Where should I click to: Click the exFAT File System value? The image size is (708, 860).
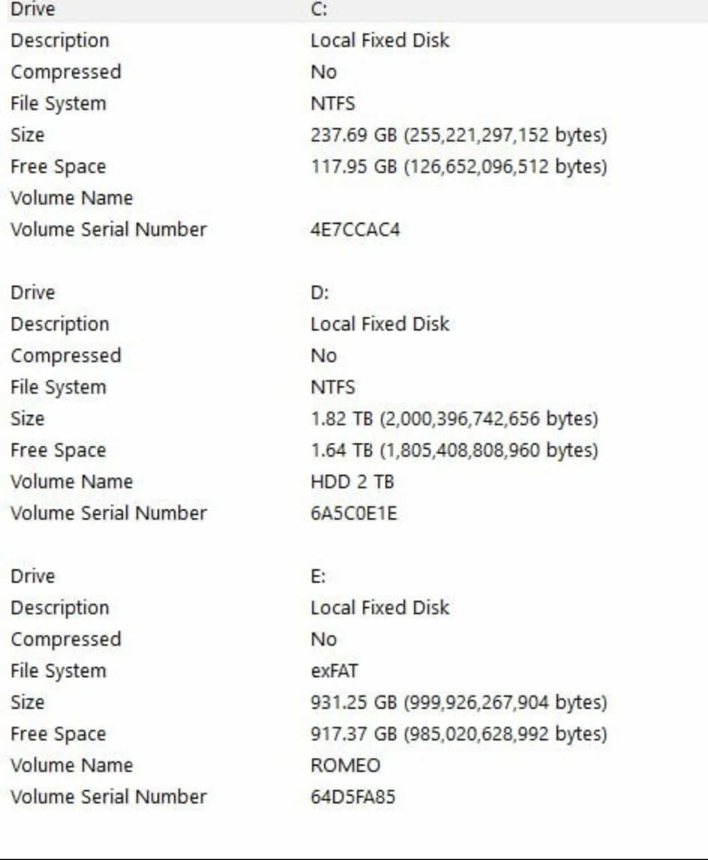tap(334, 671)
